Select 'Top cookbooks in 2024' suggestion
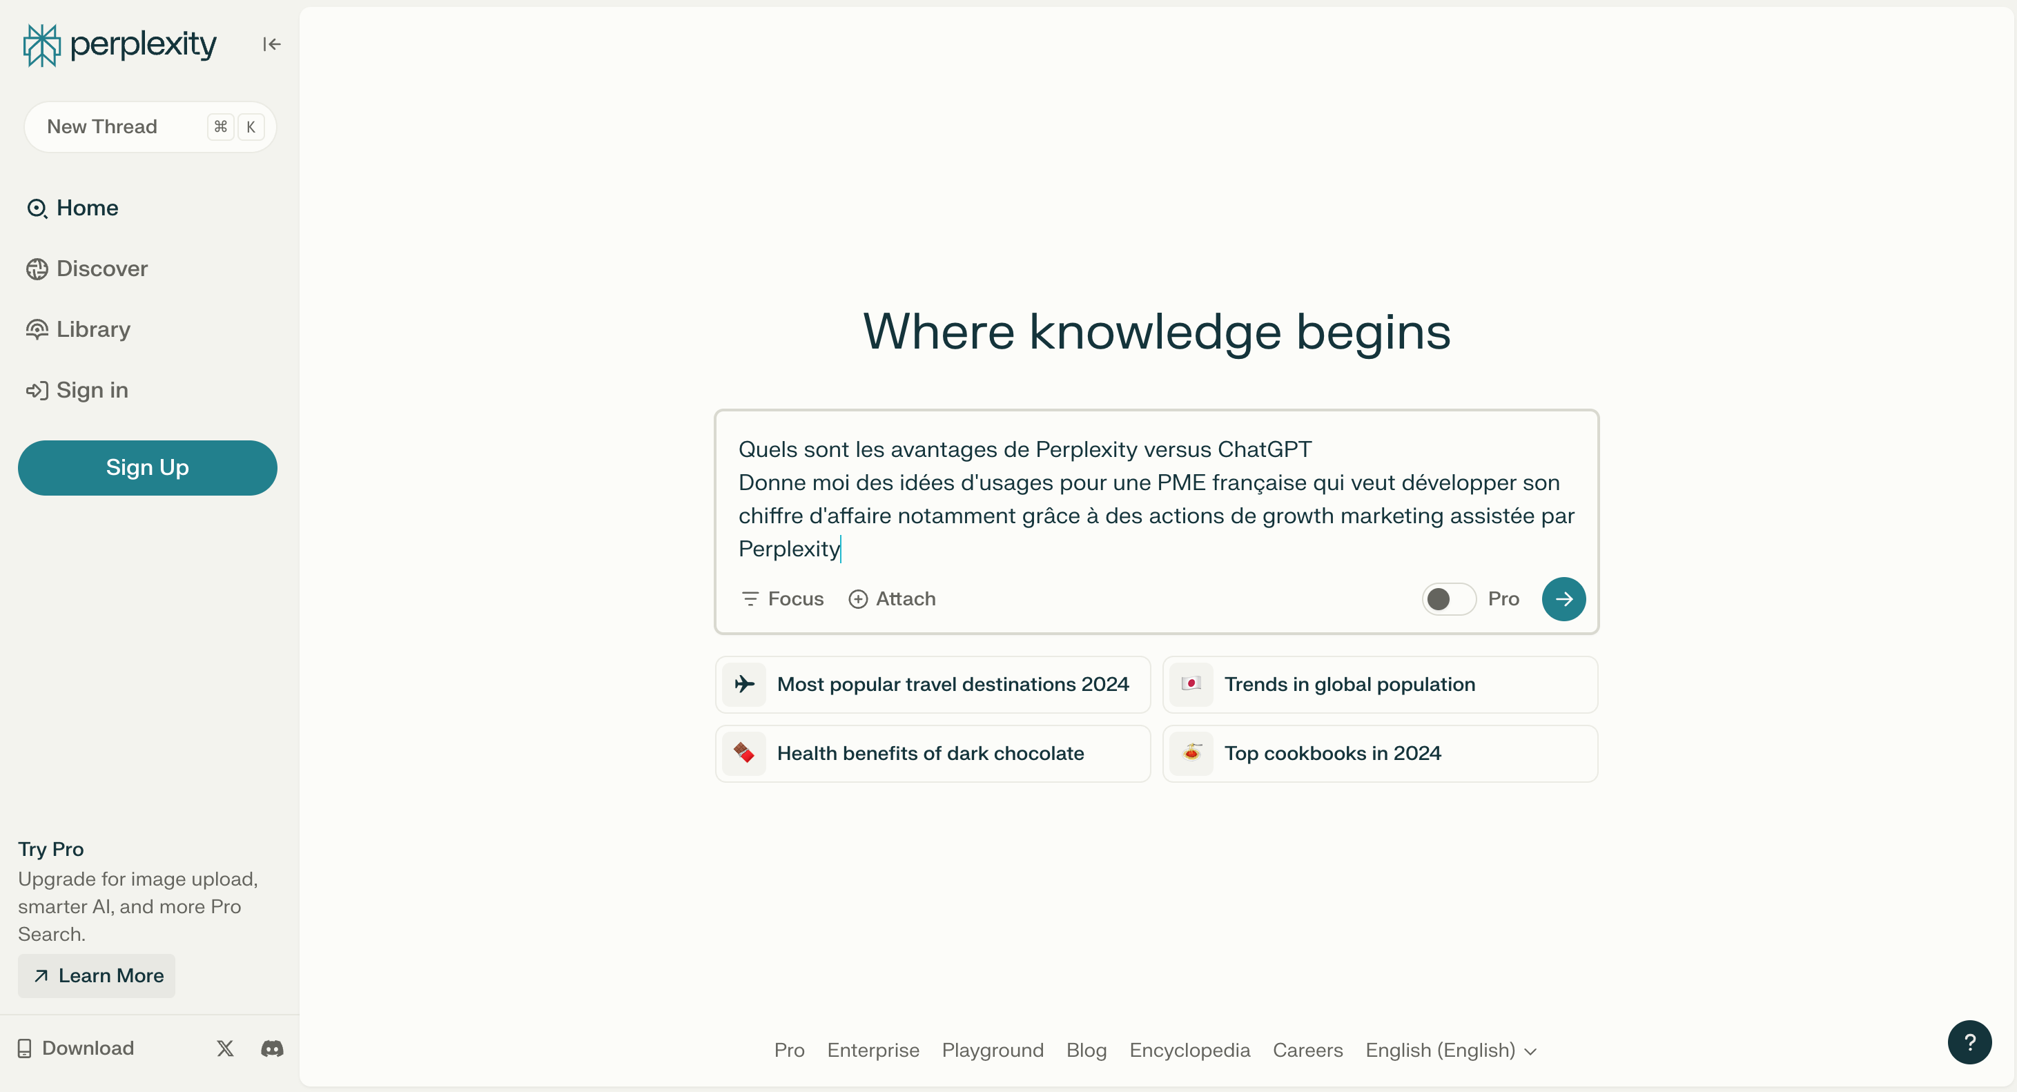This screenshot has height=1092, width=2017. 1380,754
